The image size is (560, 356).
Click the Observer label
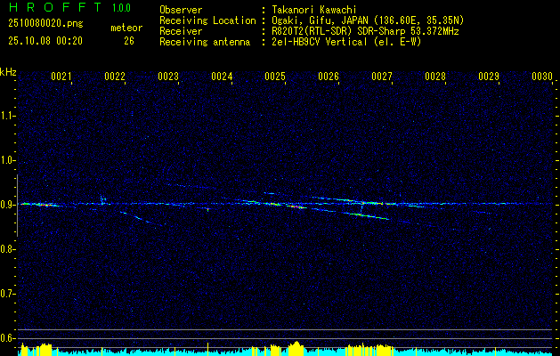click(x=181, y=10)
